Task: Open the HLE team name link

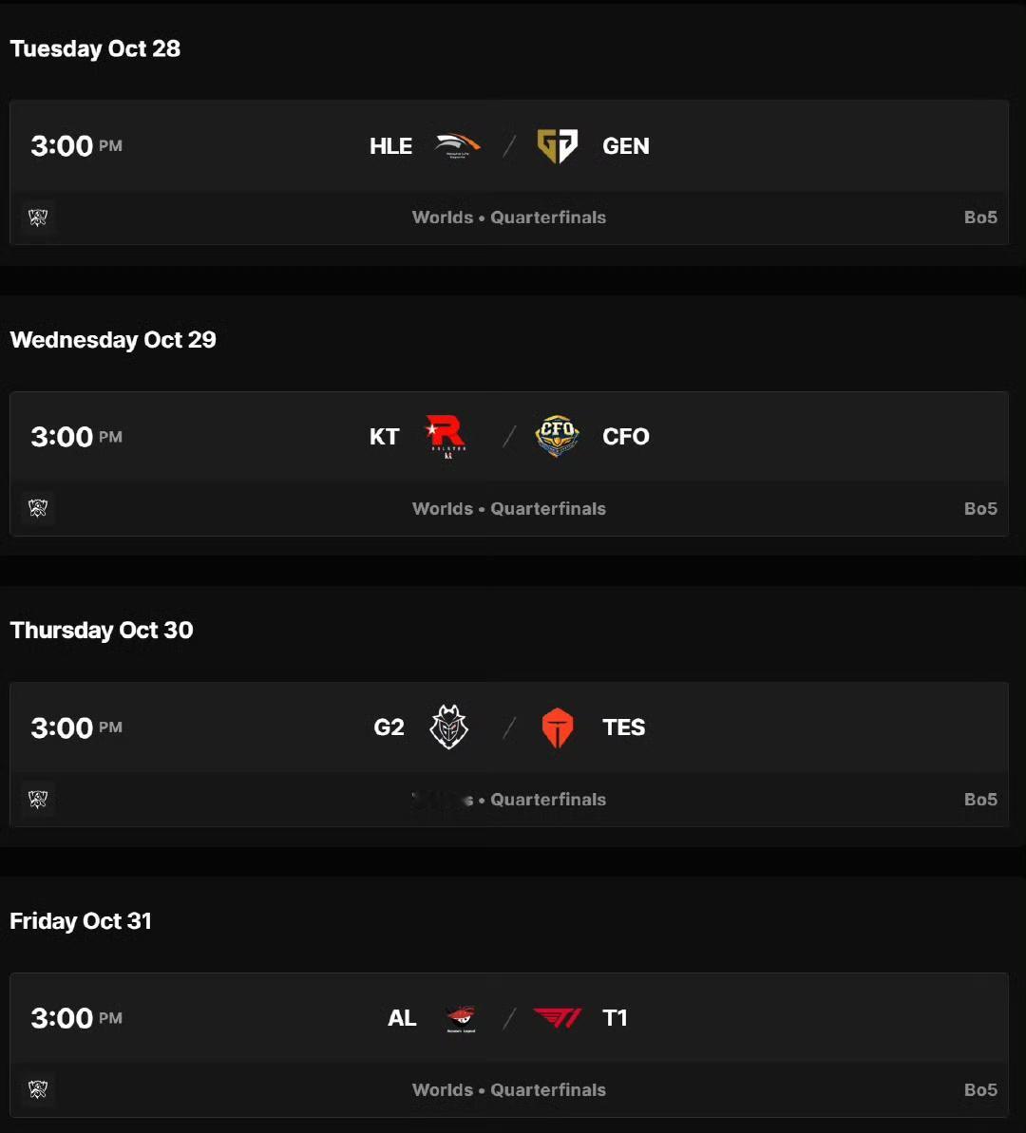Action: pyautogui.click(x=390, y=146)
